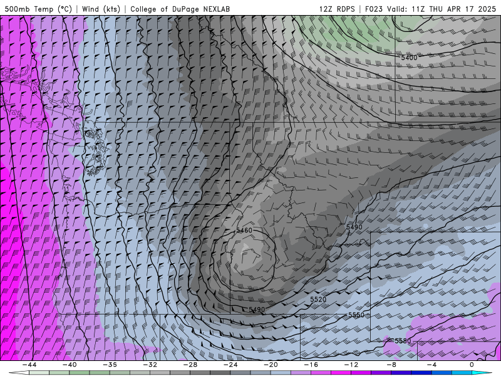Click the 5520 height contour label
Viewport: 501px width, 376px height.
pyautogui.click(x=318, y=300)
